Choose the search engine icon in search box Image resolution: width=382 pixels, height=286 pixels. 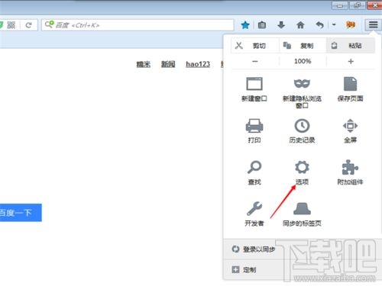pos(49,24)
